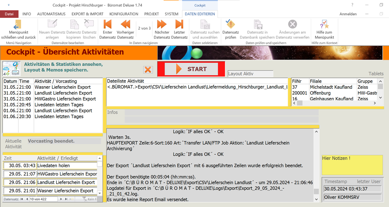
Task: Click the orange X cancel icon
Action: (148, 69)
